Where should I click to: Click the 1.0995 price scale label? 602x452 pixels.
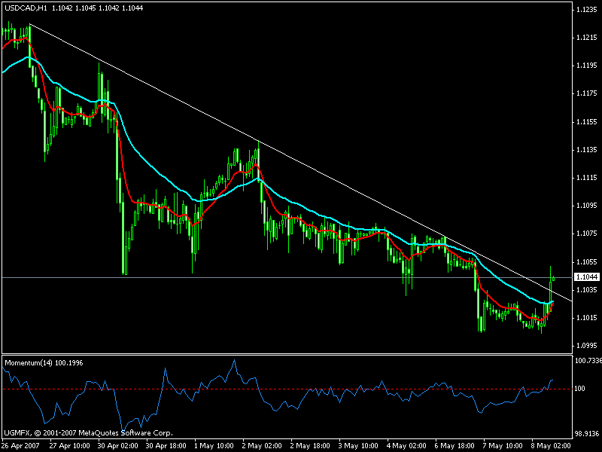pyautogui.click(x=585, y=346)
